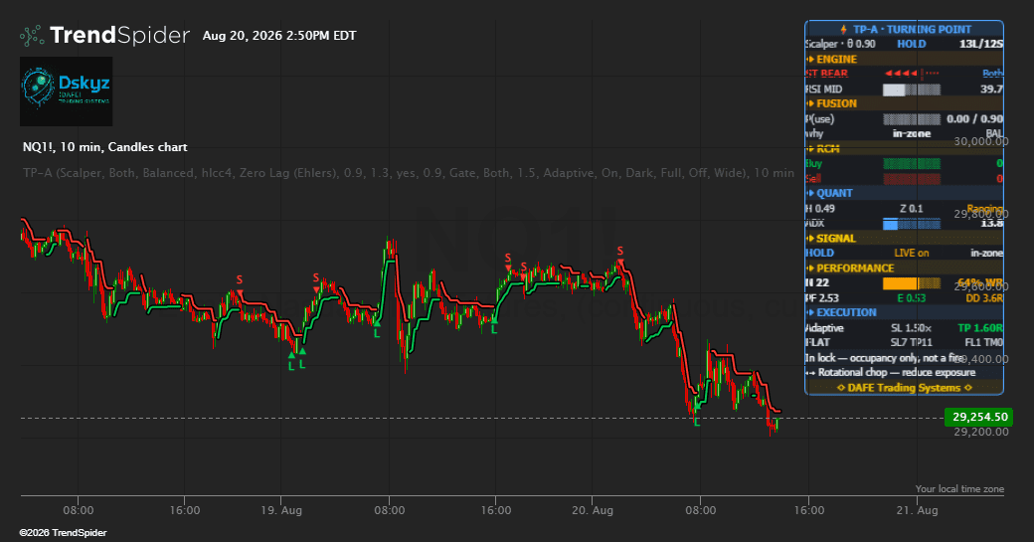Click the PERFORMANCE section header
The image size is (1034, 542).
855,269
